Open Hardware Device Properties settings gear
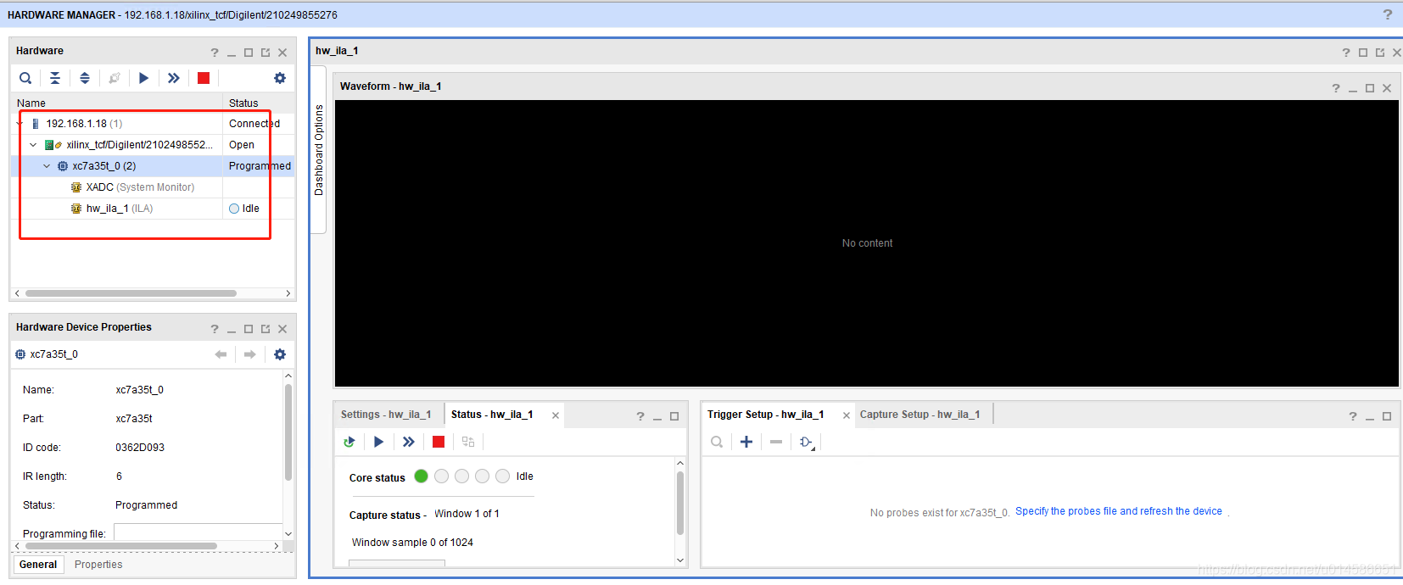The height and width of the screenshot is (585, 1403). pyautogui.click(x=280, y=354)
